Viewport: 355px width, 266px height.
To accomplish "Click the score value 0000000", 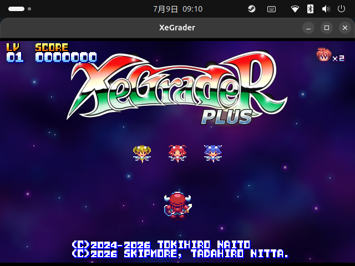I will coord(66,57).
